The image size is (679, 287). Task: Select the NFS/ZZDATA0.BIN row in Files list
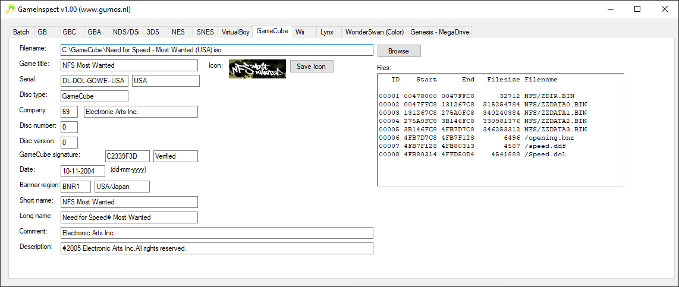(483, 105)
